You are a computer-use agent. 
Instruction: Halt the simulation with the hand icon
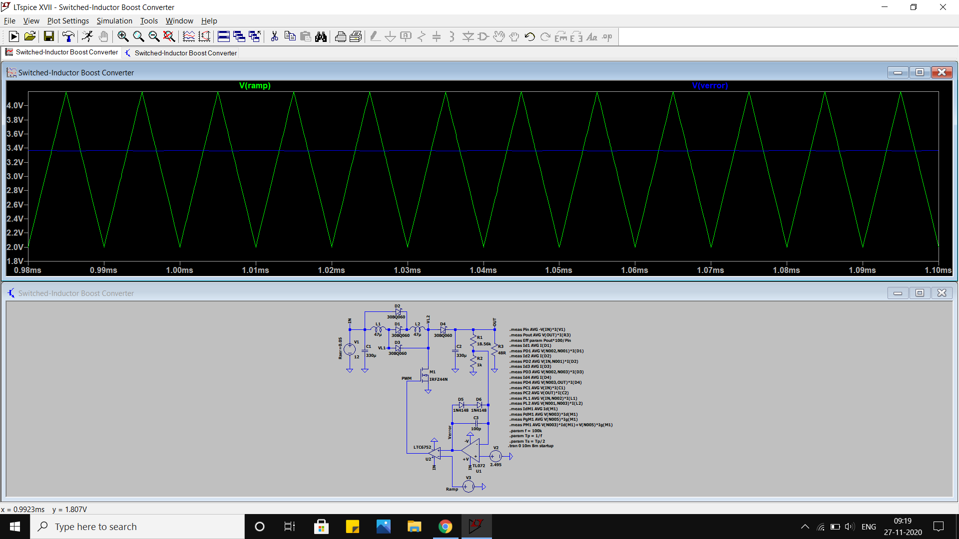103,36
